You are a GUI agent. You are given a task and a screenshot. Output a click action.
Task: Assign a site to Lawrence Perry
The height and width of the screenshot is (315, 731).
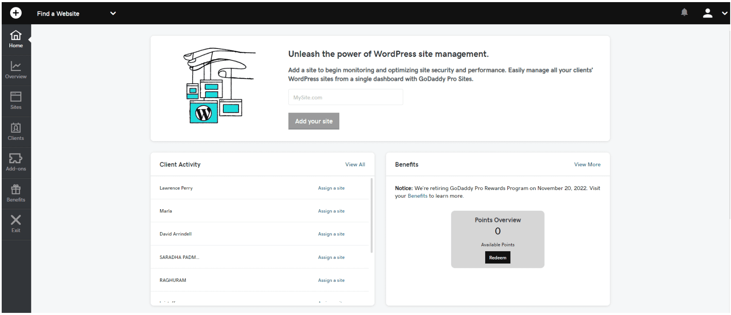tap(331, 188)
